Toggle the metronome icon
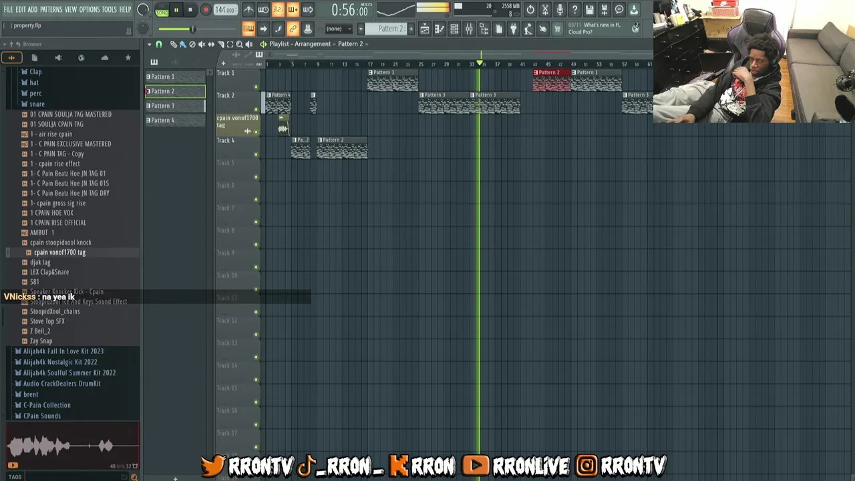 pos(248,9)
